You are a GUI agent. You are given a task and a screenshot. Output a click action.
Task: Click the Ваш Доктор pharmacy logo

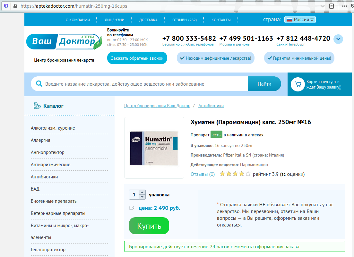tap(64, 41)
